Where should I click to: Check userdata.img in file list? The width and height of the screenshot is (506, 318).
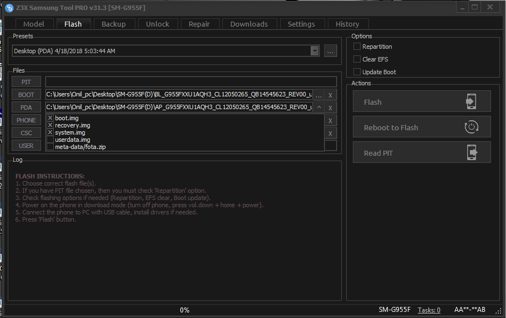pyautogui.click(x=50, y=140)
